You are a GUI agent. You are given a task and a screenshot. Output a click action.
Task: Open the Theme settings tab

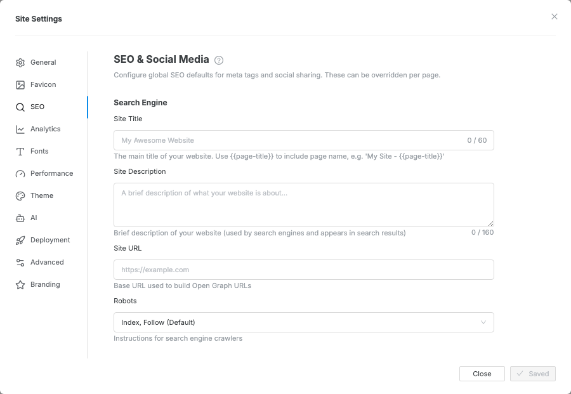tap(42, 195)
